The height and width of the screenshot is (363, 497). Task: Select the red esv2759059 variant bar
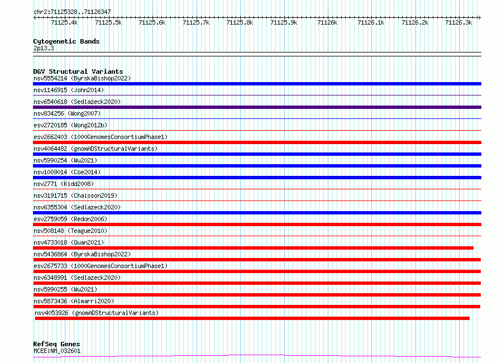click(x=257, y=225)
